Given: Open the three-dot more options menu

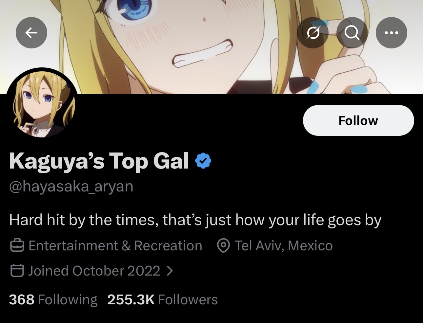Looking at the screenshot, I should [392, 33].
